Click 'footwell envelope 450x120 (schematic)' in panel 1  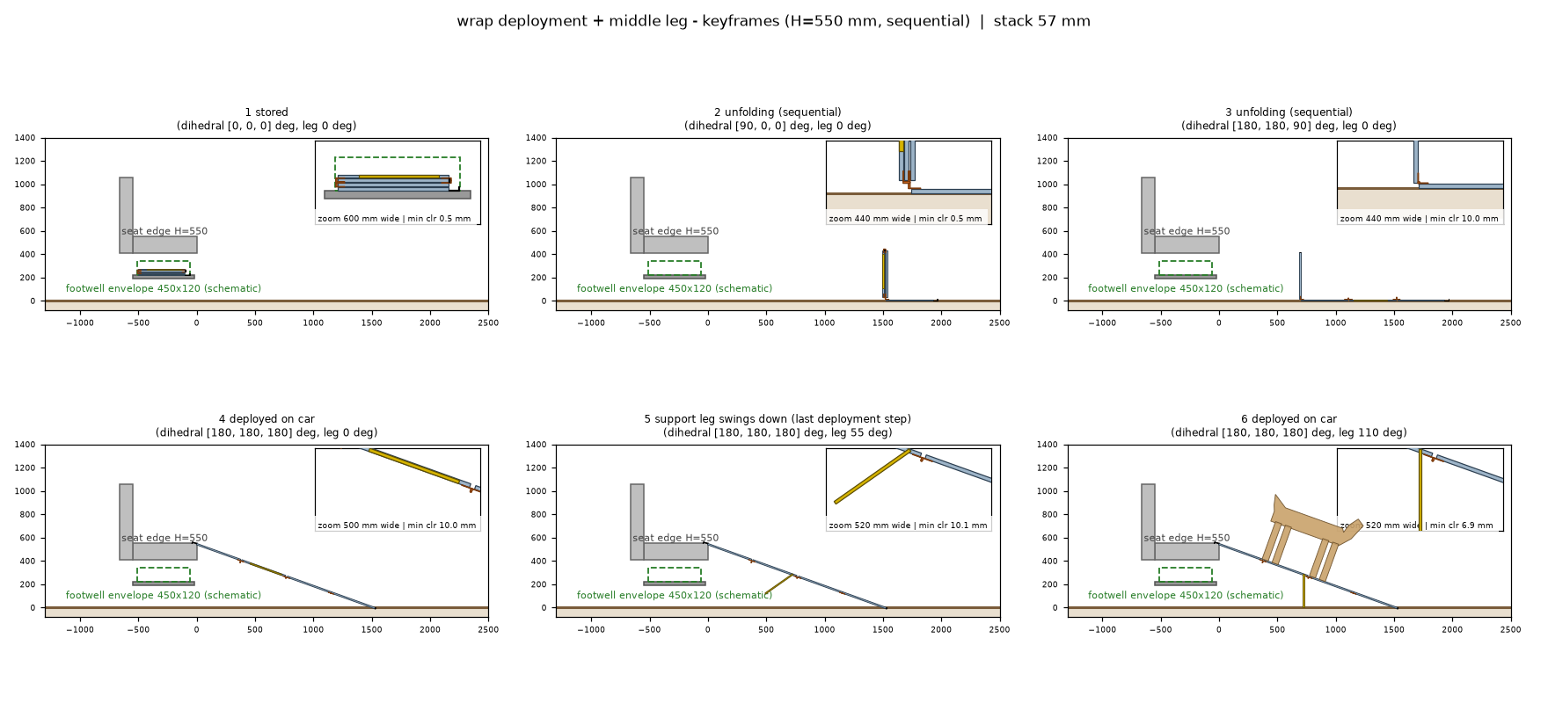[164, 288]
